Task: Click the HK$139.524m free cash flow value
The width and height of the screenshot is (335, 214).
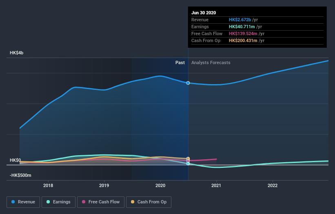Action: [243, 33]
